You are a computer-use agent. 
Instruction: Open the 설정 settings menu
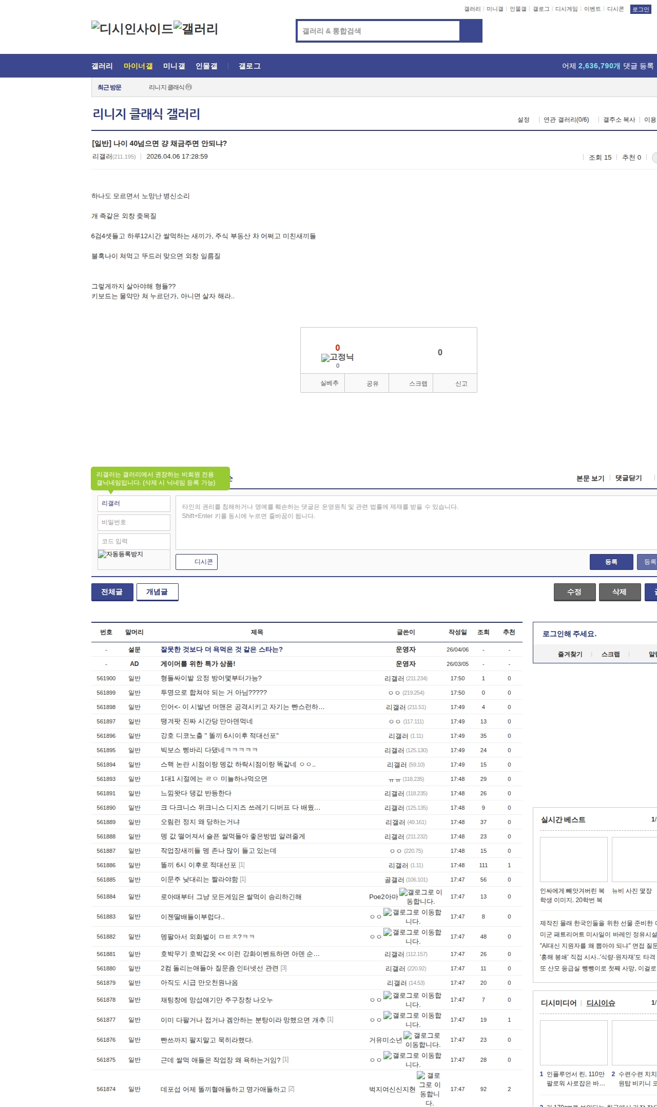[x=523, y=120]
